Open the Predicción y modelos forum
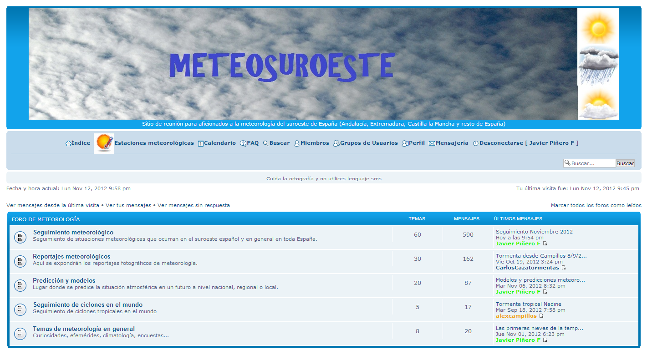Viewport: 647px width, 350px height. click(64, 280)
